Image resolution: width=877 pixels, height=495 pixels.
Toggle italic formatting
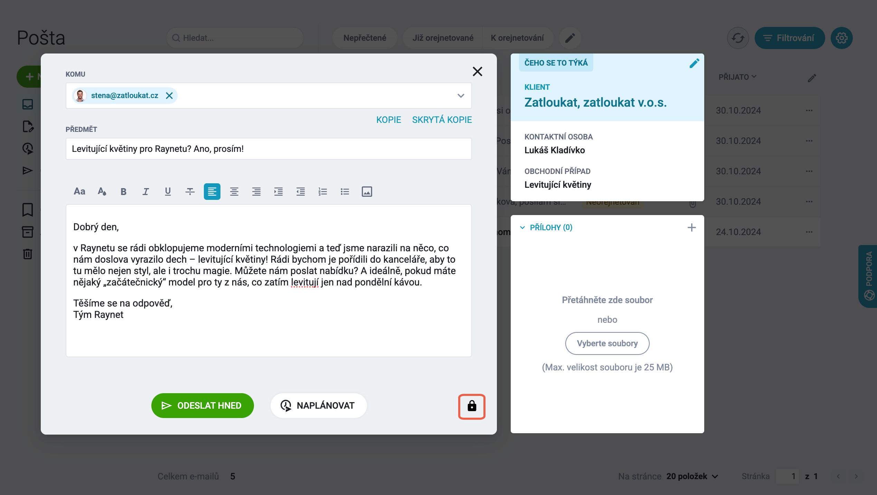[x=146, y=191]
